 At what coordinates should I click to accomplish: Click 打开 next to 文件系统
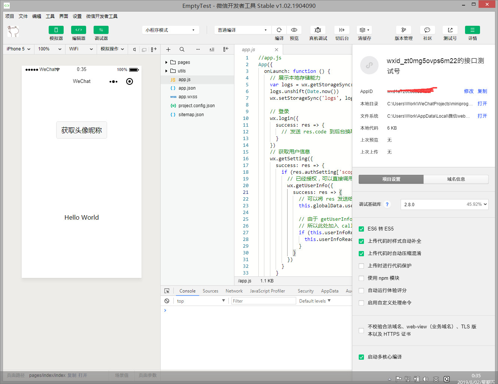point(482,116)
